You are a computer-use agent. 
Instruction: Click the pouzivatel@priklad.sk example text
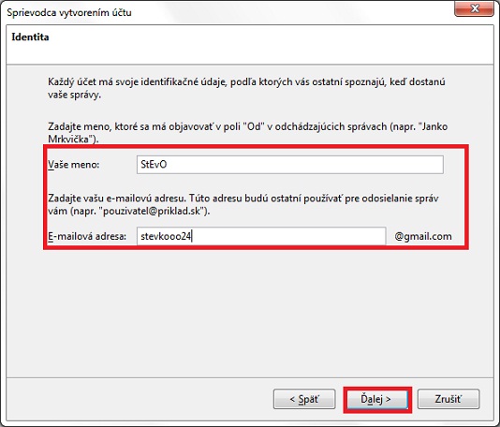coord(152,211)
